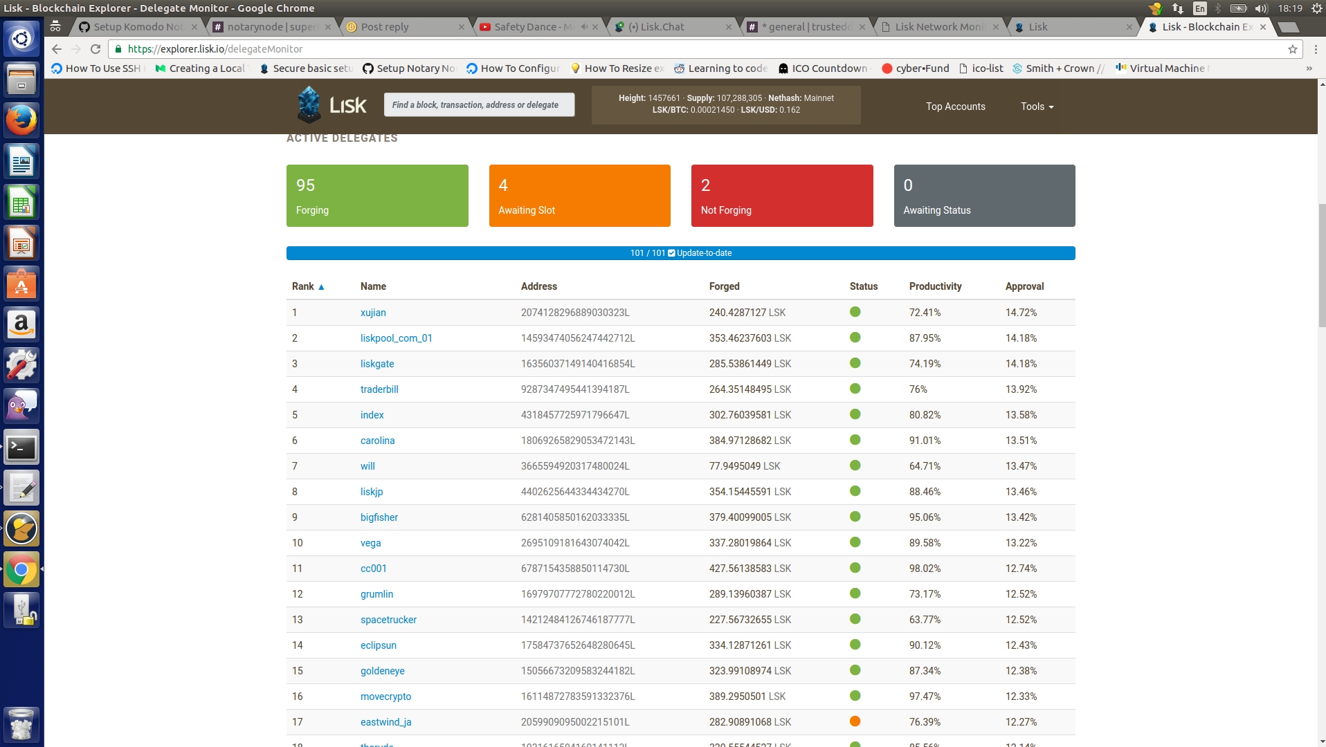Open ICO Countdown bookmark
Screen dimensions: 1326x747
pos(823,68)
